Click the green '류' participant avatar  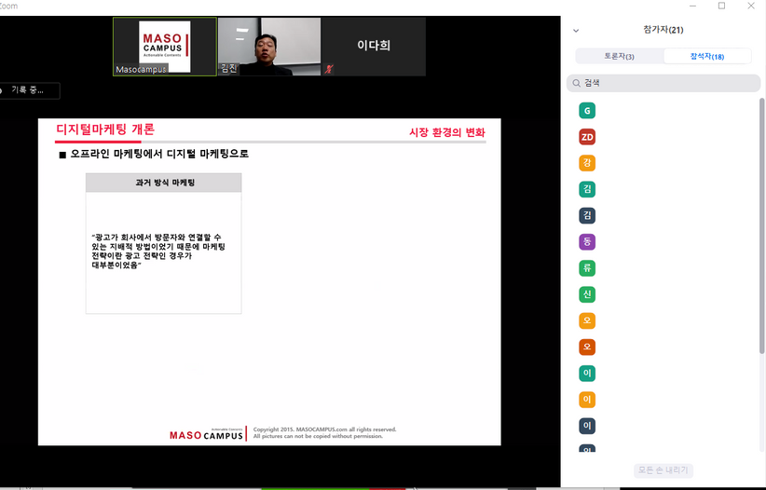(x=587, y=268)
